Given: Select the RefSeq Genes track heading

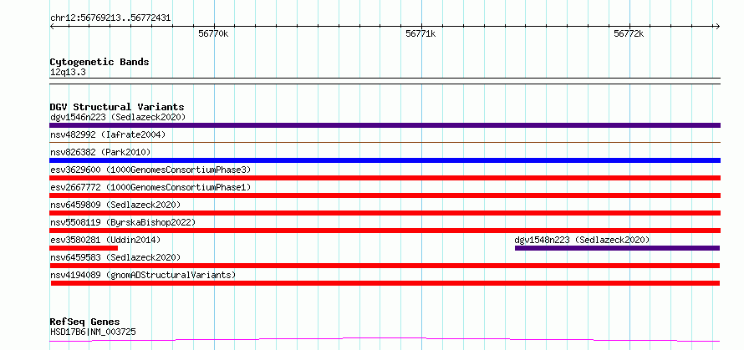Looking at the screenshot, I should pyautogui.click(x=84, y=322).
